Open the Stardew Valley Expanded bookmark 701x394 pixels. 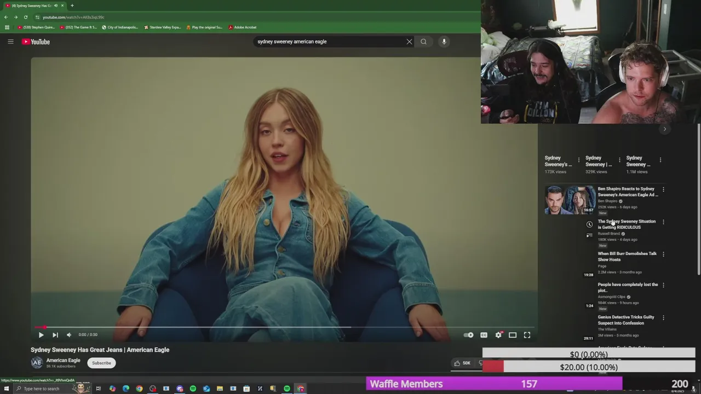tap(162, 27)
